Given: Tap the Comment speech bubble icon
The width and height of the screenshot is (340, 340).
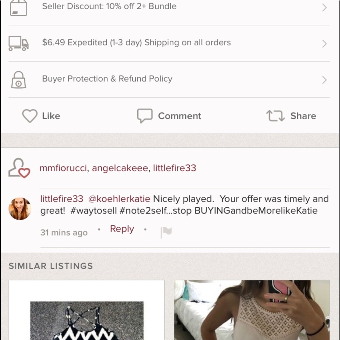Looking at the screenshot, I should click(144, 116).
